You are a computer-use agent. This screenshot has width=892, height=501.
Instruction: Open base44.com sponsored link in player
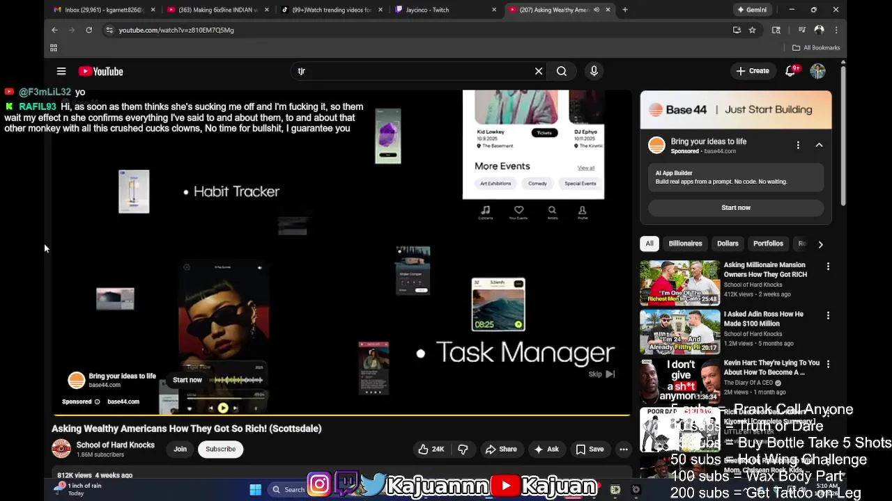pyautogui.click(x=123, y=401)
